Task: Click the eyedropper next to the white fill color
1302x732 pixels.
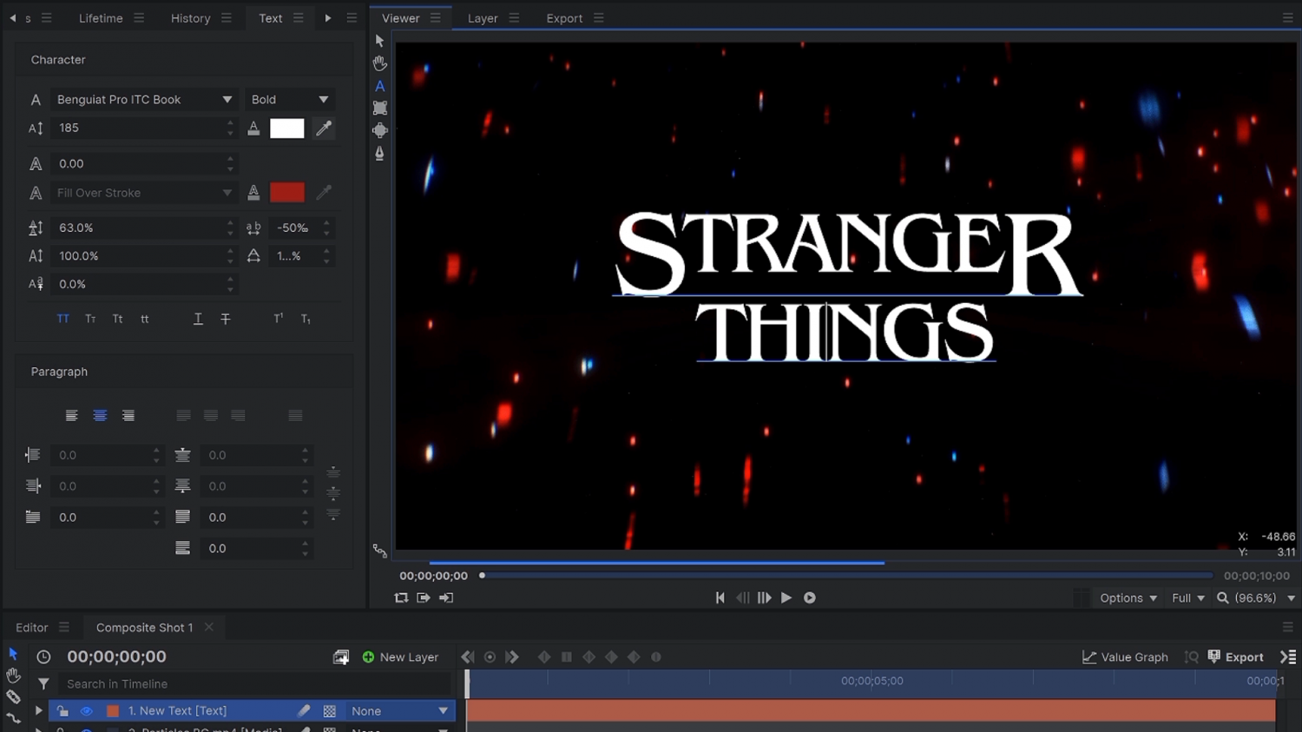Action: pyautogui.click(x=324, y=129)
